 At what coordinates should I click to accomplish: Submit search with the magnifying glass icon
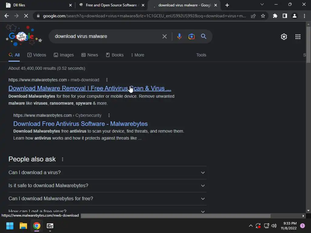tap(204, 36)
